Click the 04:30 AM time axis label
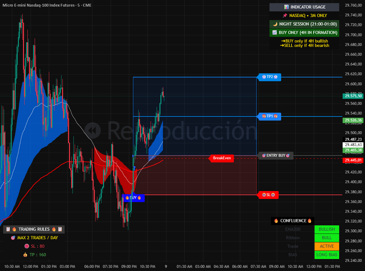This screenshot has height=271, width=365. click(221, 266)
